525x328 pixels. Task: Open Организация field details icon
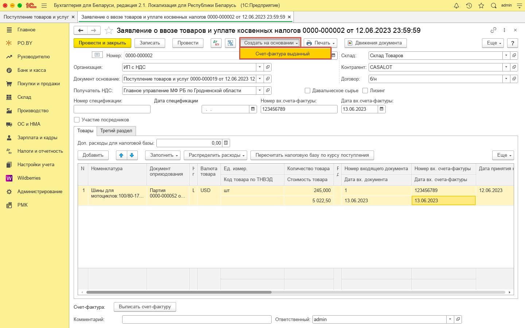point(268,67)
